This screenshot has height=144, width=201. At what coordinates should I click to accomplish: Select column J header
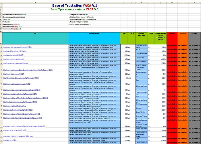[x=194, y=2]
